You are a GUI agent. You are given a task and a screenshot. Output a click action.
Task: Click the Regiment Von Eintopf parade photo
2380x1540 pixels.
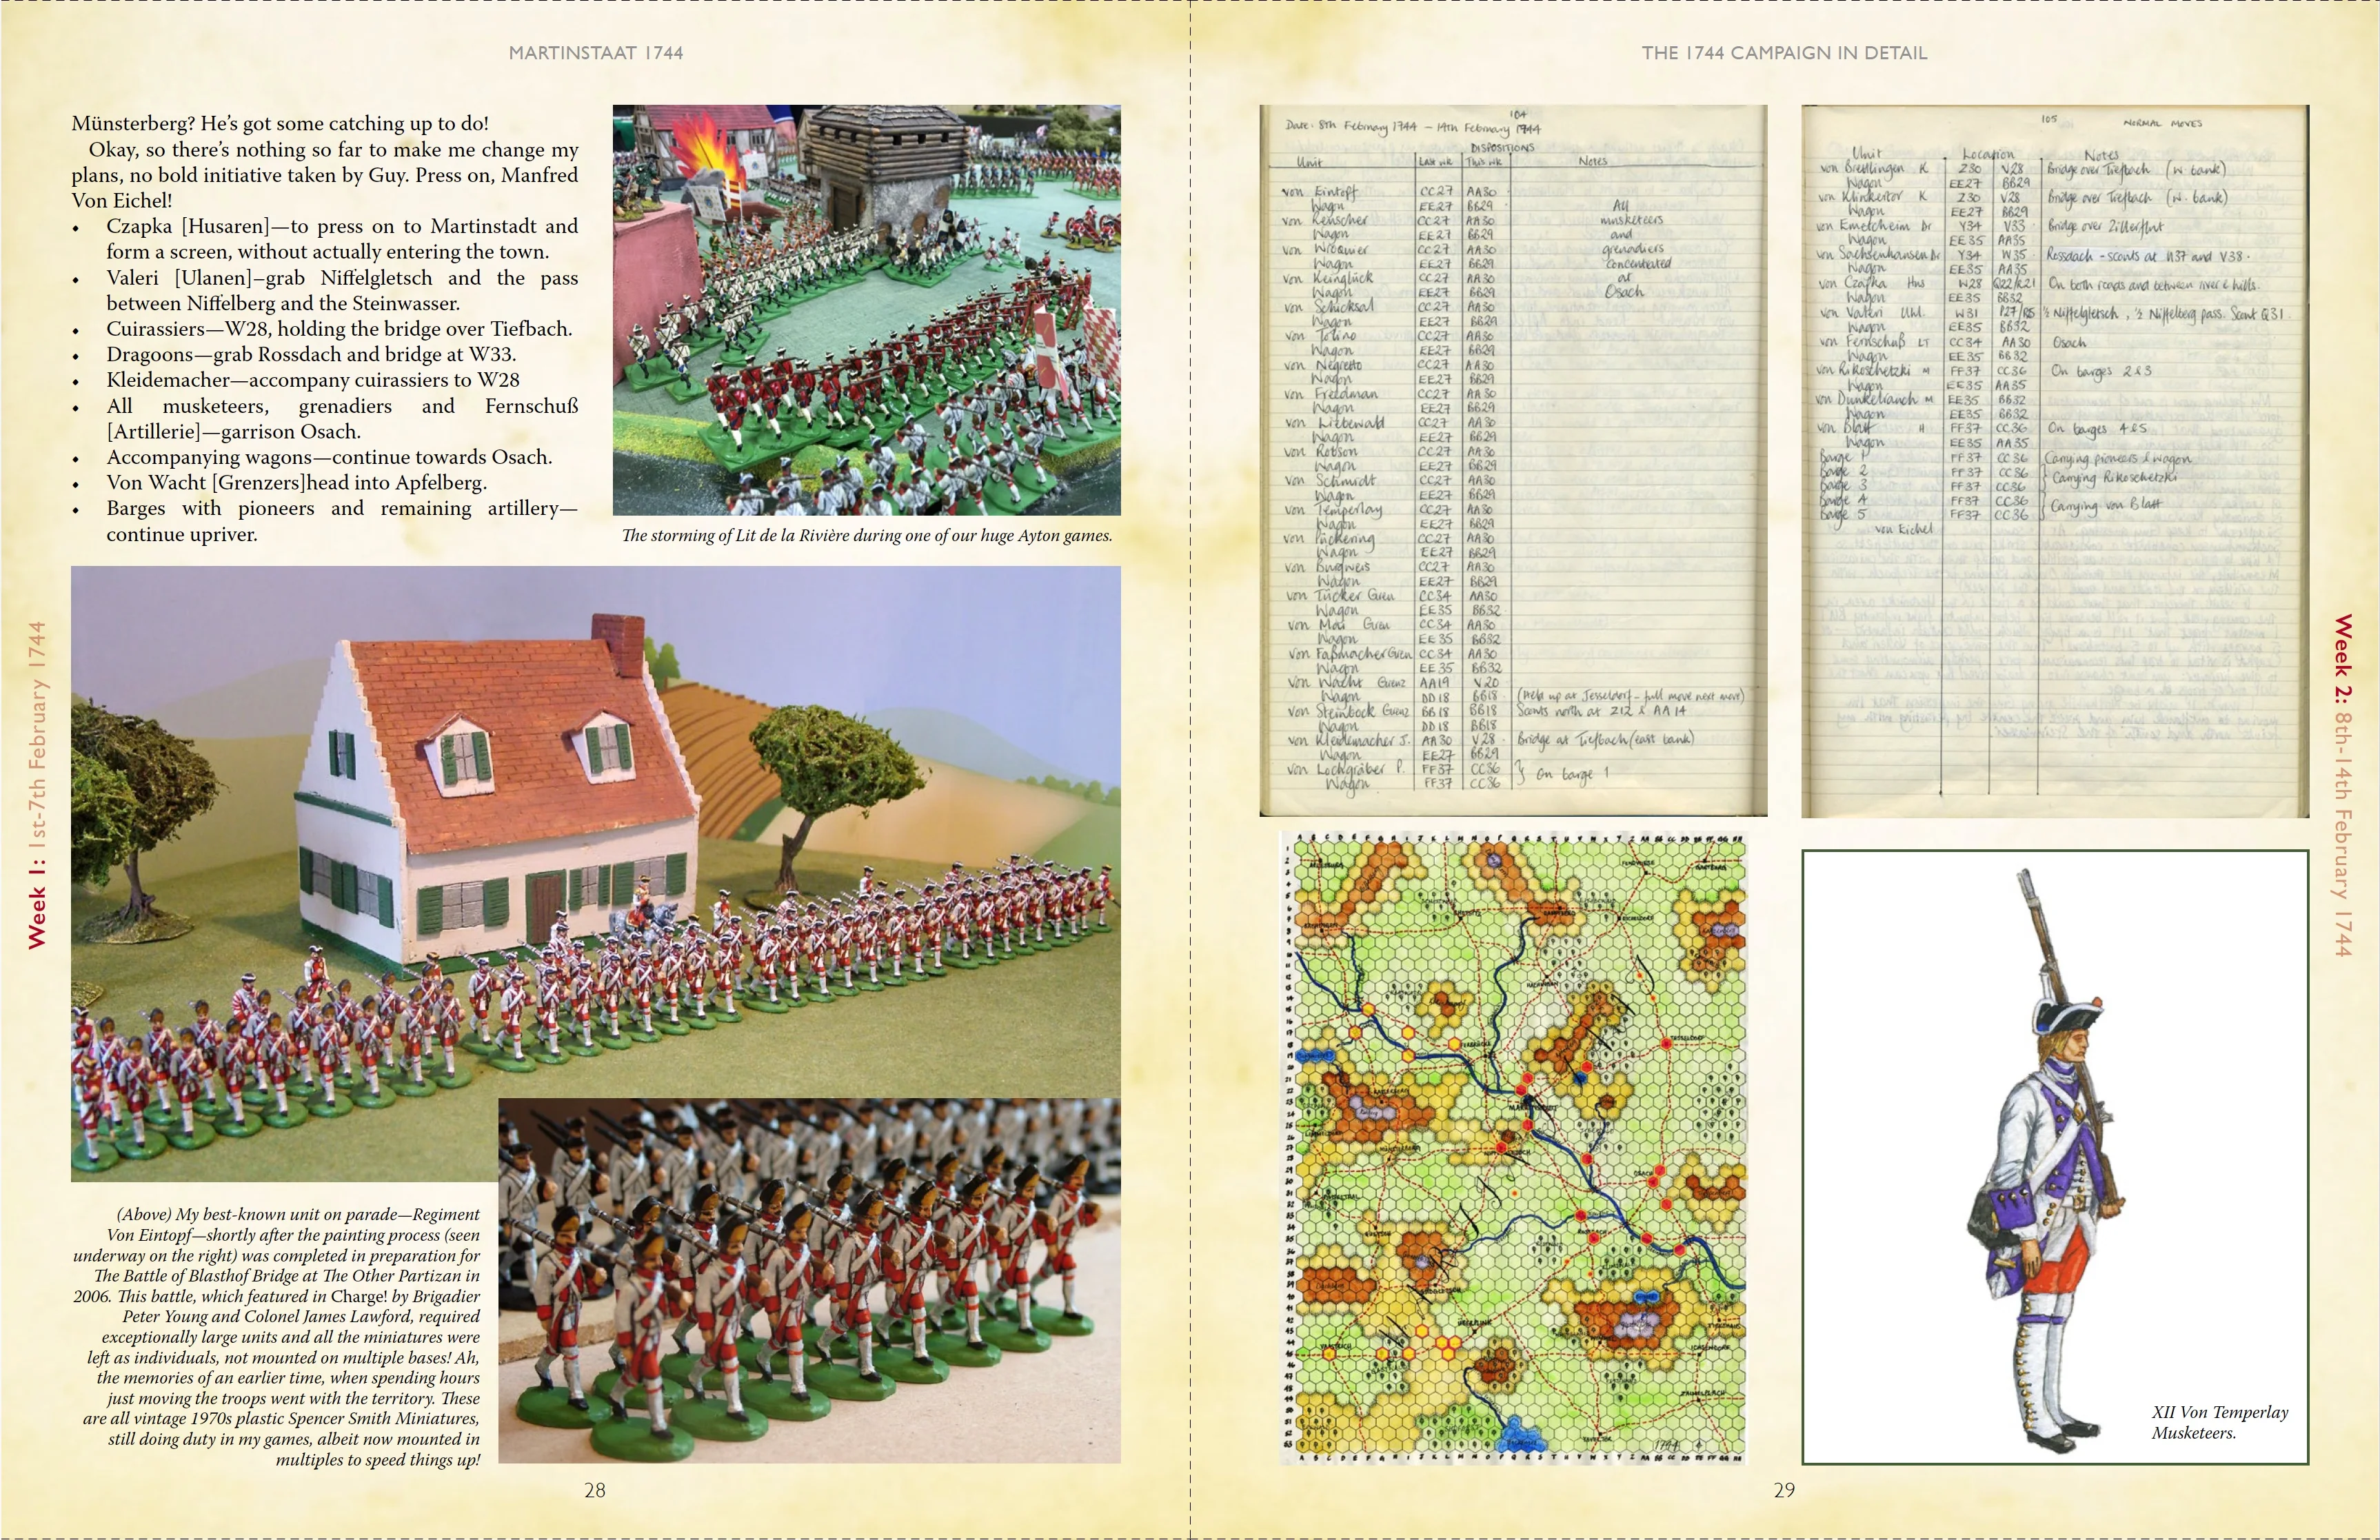[596, 873]
